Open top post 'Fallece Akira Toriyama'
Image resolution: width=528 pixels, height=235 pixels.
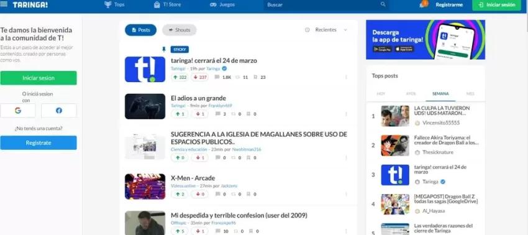tap(446, 140)
